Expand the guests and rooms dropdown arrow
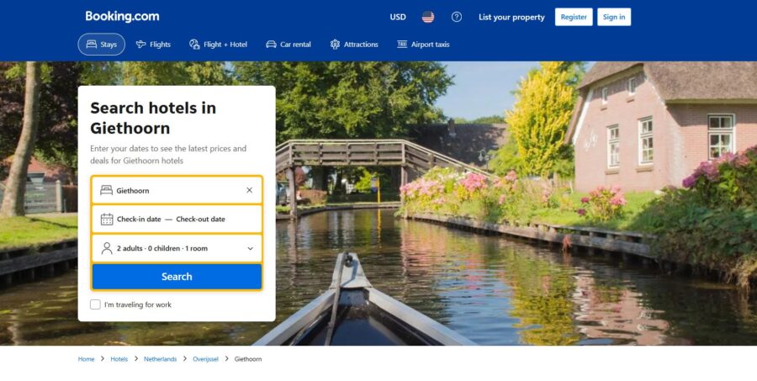The width and height of the screenshot is (757, 381). 250,248
